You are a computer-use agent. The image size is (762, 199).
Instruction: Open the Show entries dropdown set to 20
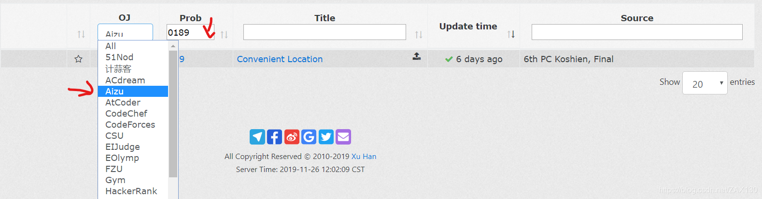pyautogui.click(x=705, y=83)
